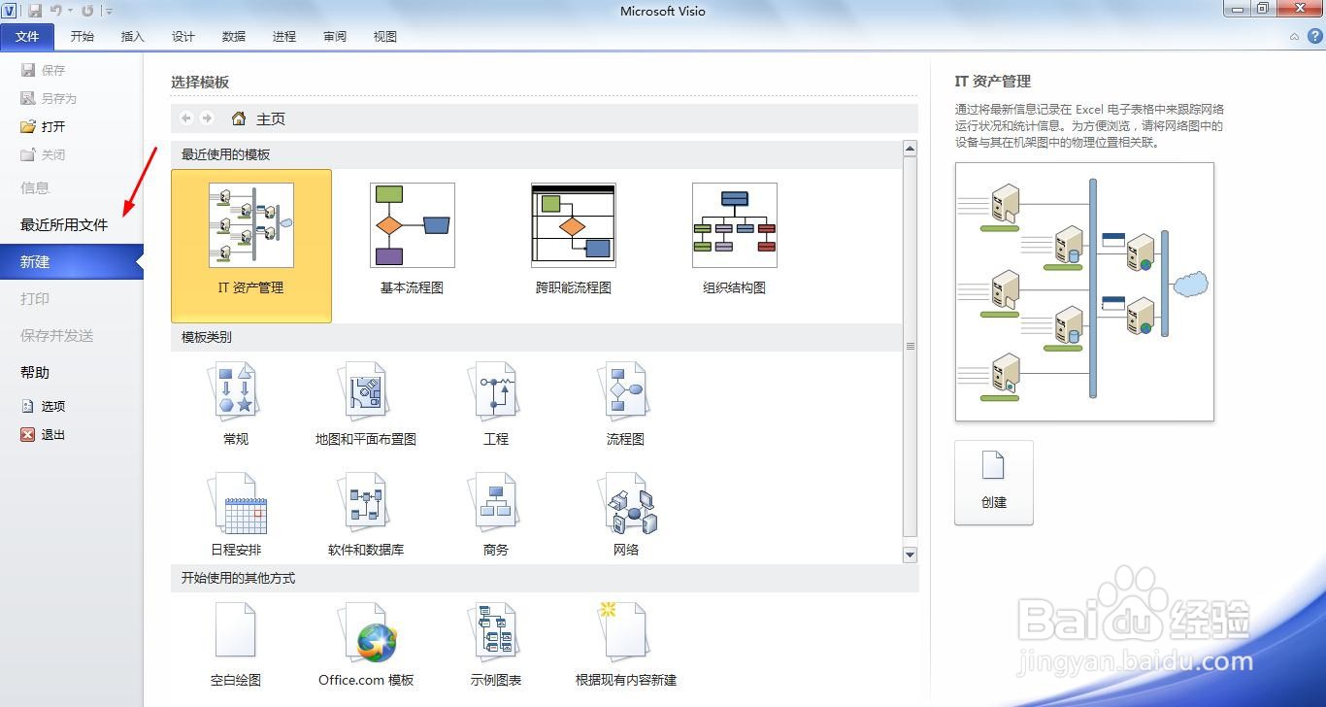Open the 软件和数据库 category
Viewport: 1326px width, 707px height.
click(x=366, y=515)
